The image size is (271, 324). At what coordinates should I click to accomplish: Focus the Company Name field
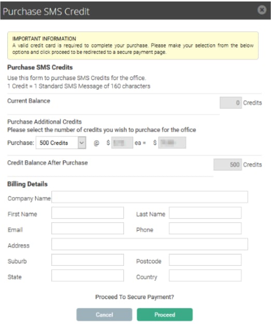[x=150, y=197]
